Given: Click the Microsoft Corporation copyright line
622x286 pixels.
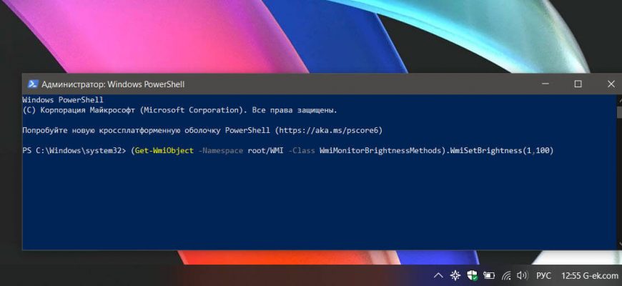Looking at the screenshot, I should pos(179,110).
